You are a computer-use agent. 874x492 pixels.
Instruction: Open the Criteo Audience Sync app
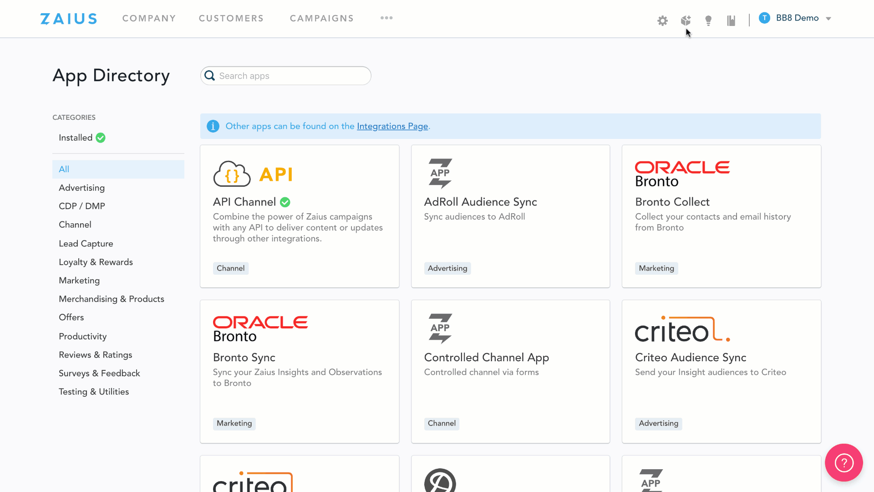point(691,358)
